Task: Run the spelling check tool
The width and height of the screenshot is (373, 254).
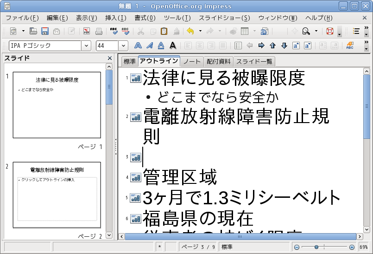Action: tap(114, 32)
